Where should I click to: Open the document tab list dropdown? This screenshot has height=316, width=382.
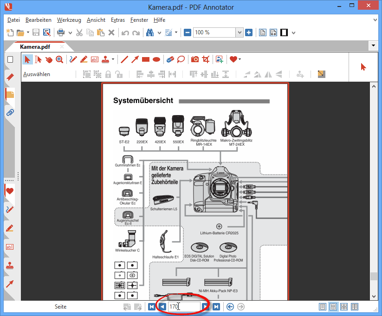click(373, 46)
